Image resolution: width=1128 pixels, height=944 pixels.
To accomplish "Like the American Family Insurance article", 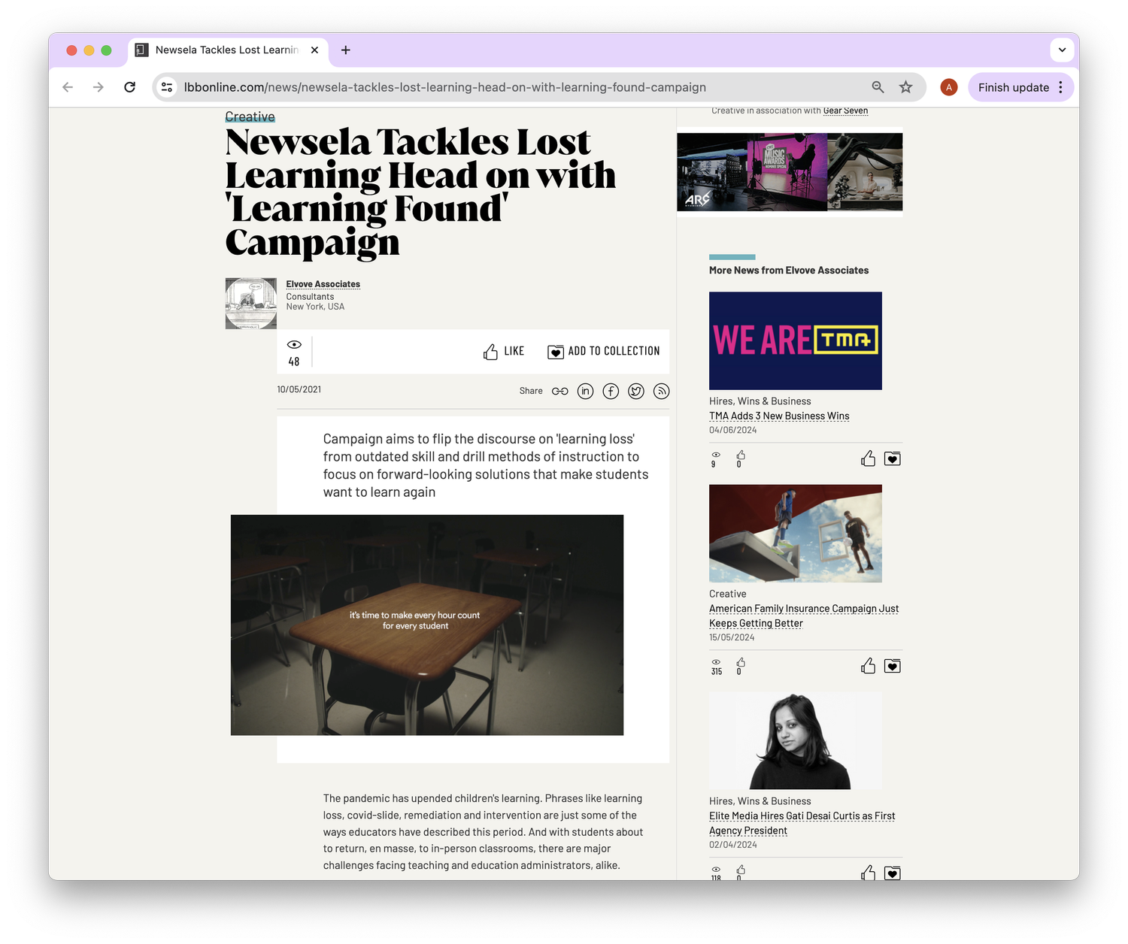I will point(868,666).
